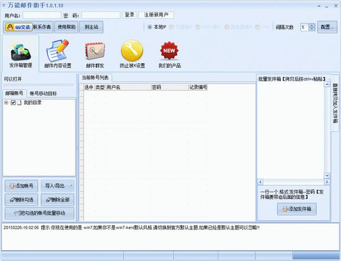The height and width of the screenshot is (261, 341).
Task: Click the 添加发件箱 button with icon
Action: coord(297,209)
